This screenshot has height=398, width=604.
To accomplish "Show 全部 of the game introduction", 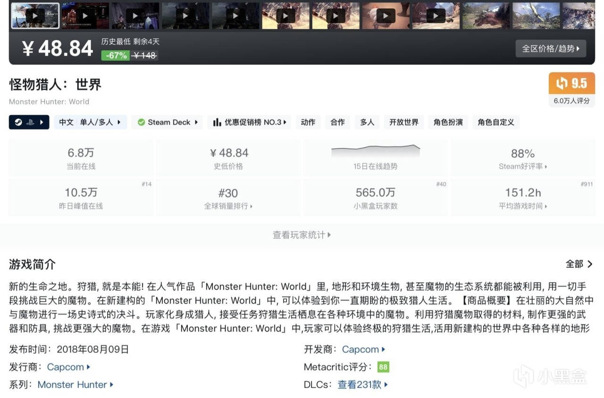I will (579, 264).
